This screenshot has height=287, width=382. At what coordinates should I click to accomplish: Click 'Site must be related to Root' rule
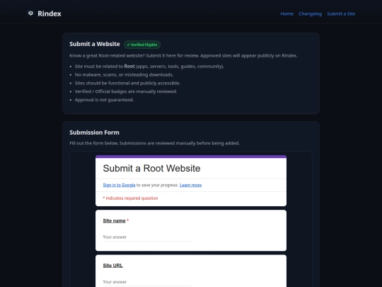click(x=149, y=67)
